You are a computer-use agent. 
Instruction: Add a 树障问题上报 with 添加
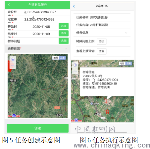point(102,42)
